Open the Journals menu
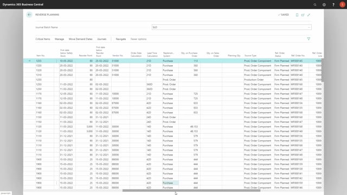Image resolution: width=347 pixels, height=195 pixels. 101,39
